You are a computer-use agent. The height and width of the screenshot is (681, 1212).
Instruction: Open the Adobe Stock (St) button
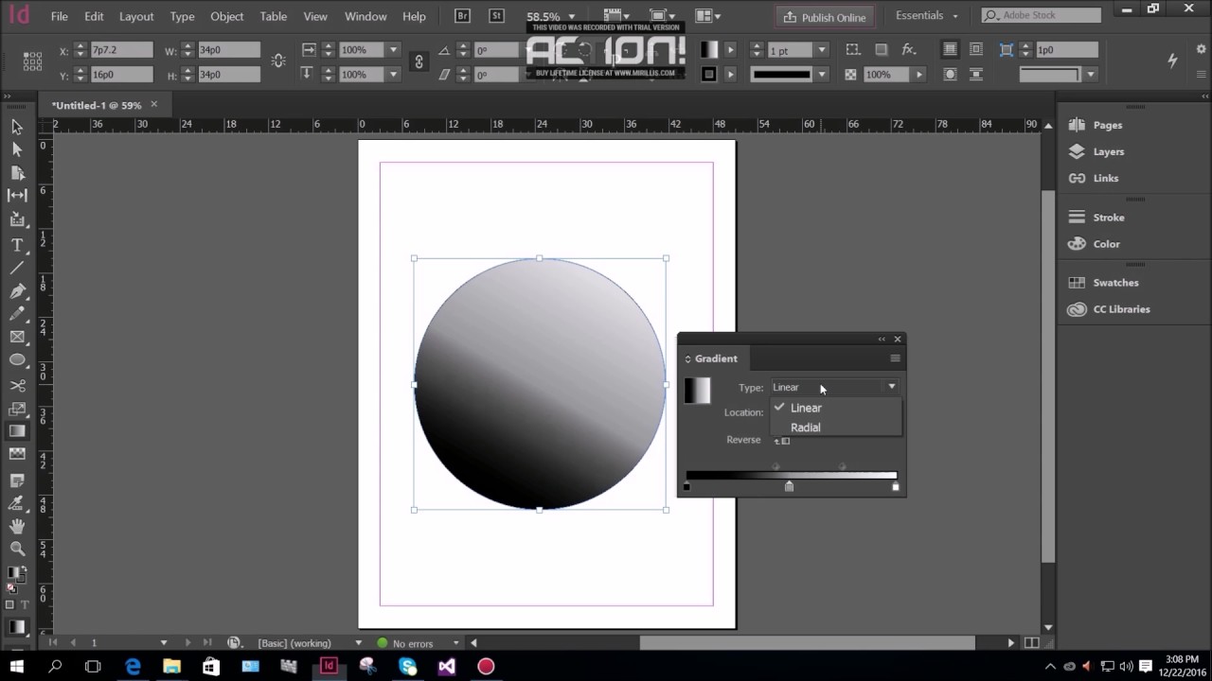(x=496, y=16)
